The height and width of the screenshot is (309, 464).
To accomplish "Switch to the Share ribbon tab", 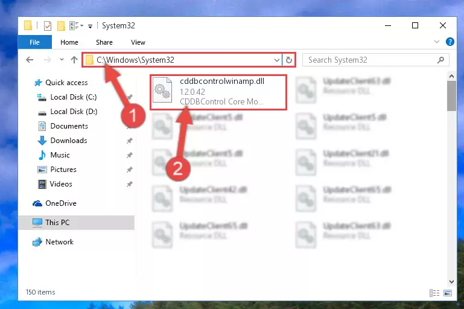I will pyautogui.click(x=104, y=42).
